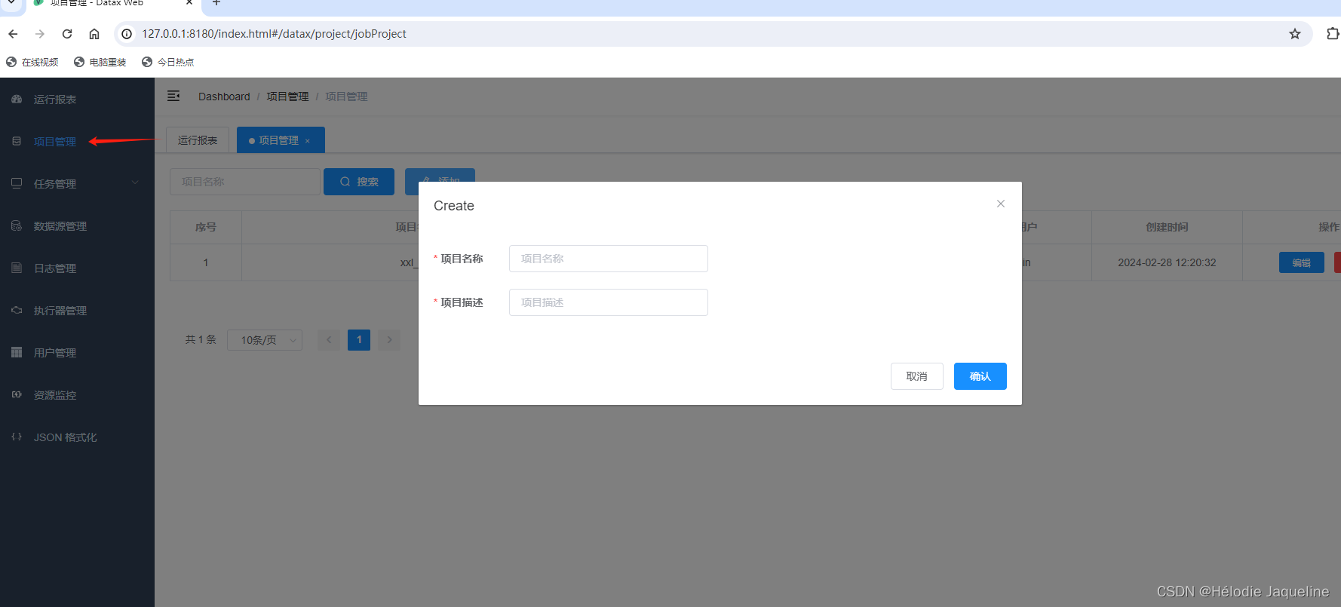Open the 10条/页 page size dropdown
The width and height of the screenshot is (1341, 607).
[x=265, y=340]
